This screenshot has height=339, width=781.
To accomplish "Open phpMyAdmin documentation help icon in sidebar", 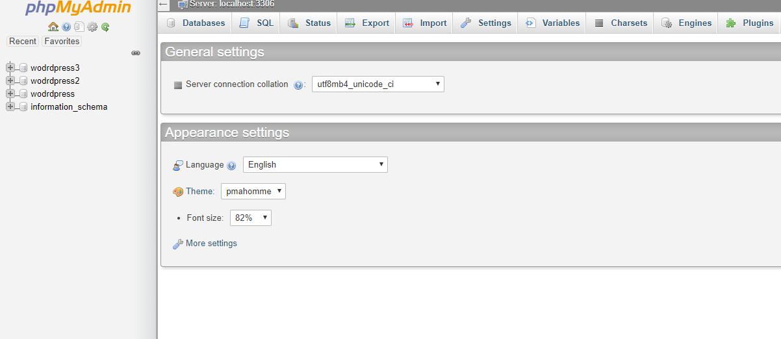I will [66, 27].
